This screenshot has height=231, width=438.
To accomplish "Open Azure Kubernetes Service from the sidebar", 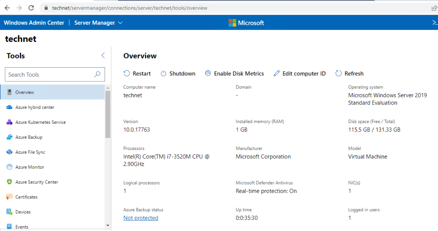I will pos(40,122).
